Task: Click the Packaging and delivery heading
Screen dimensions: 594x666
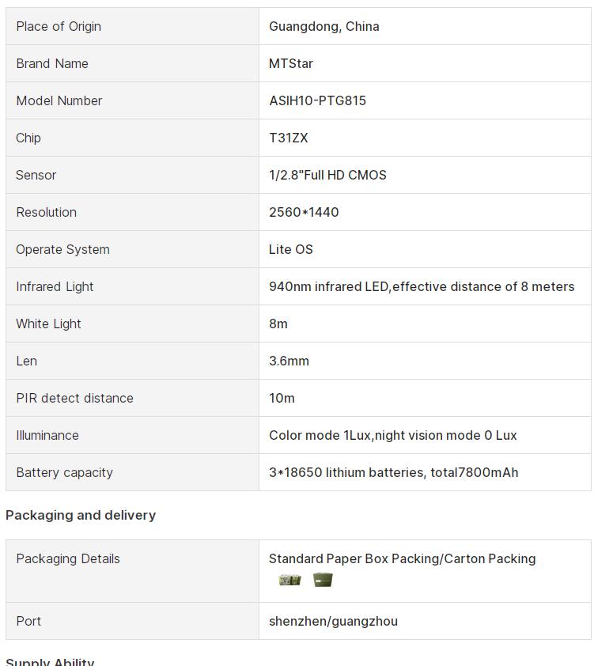Action: click(x=81, y=515)
